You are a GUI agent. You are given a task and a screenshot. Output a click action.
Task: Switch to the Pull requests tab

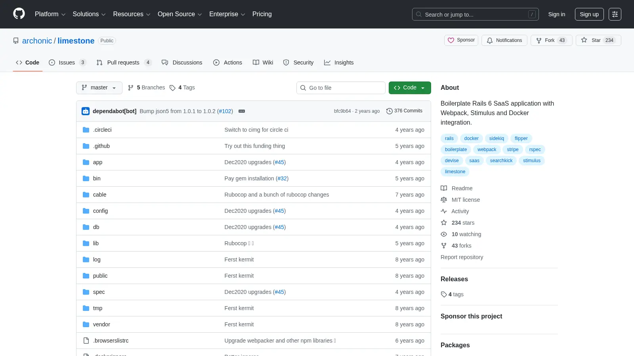124,62
